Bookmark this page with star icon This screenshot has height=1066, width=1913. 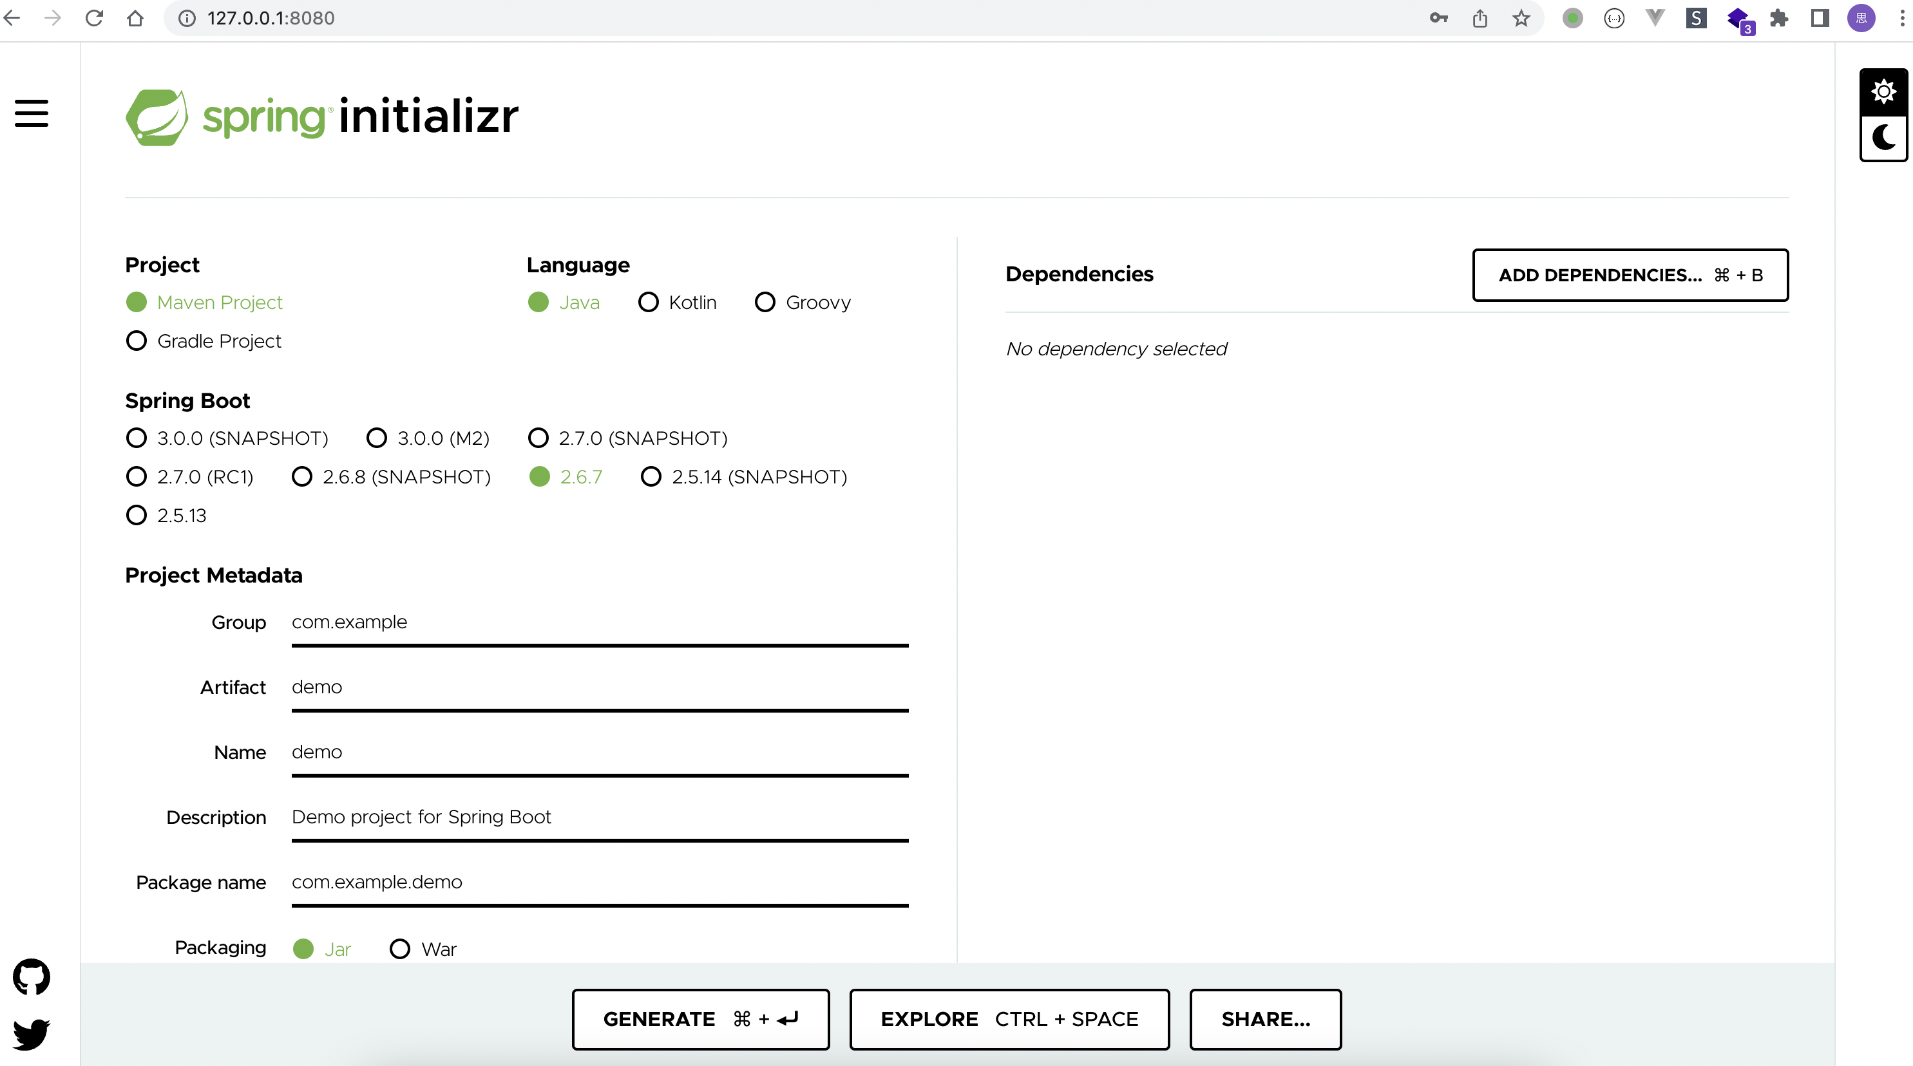[1521, 18]
